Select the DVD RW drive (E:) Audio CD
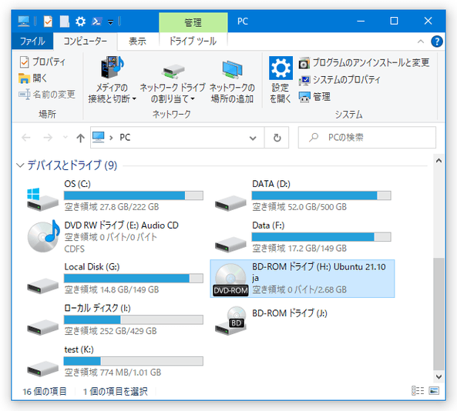 pos(113,237)
